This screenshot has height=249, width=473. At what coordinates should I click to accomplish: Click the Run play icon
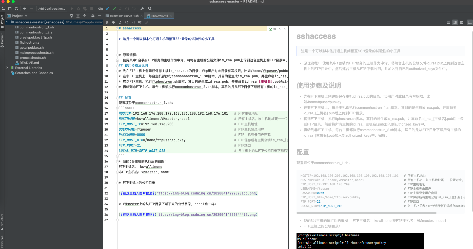coord(72,9)
